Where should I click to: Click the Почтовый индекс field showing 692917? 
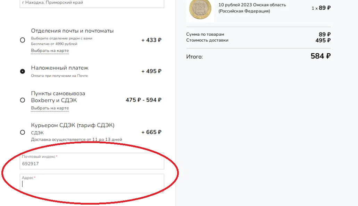pyautogui.click(x=92, y=161)
